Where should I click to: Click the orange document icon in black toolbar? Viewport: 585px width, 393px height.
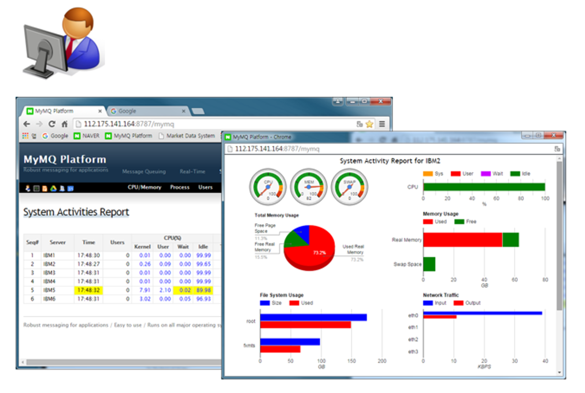point(45,188)
